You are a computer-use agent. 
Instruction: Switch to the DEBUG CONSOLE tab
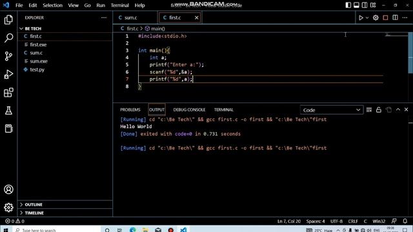tap(189, 110)
